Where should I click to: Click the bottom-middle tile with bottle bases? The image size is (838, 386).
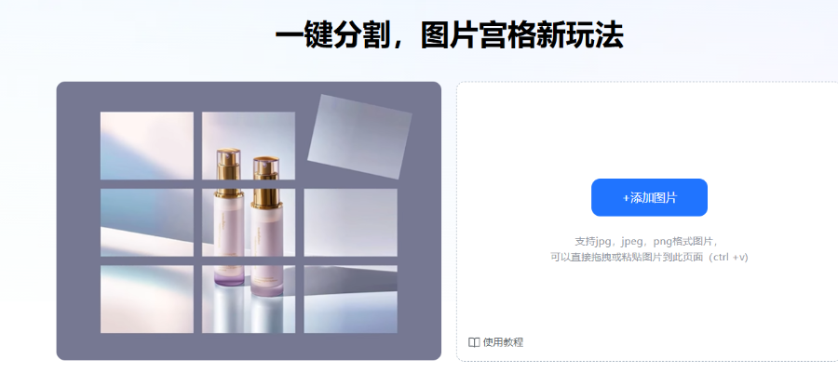[249, 299]
